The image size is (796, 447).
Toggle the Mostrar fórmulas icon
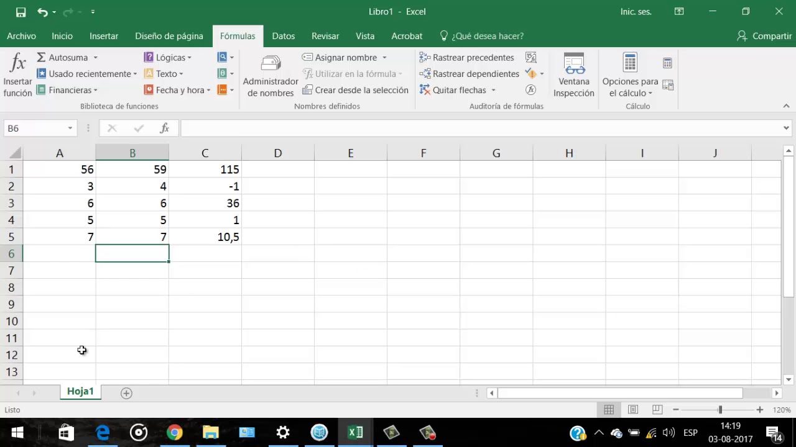point(530,57)
